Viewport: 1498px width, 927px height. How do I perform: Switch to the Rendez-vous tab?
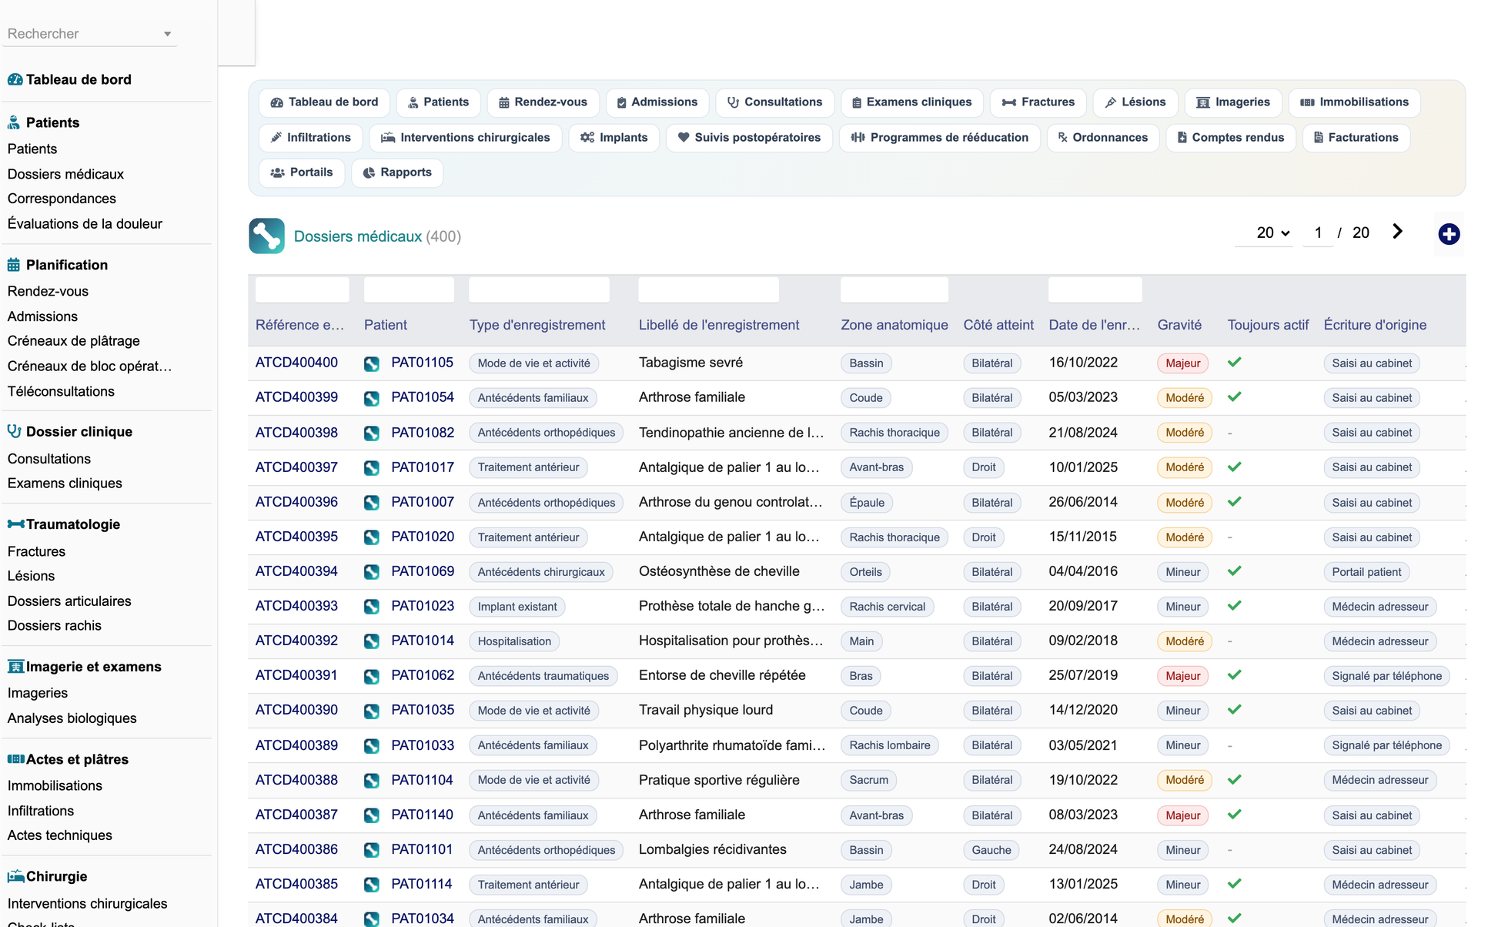coord(543,102)
